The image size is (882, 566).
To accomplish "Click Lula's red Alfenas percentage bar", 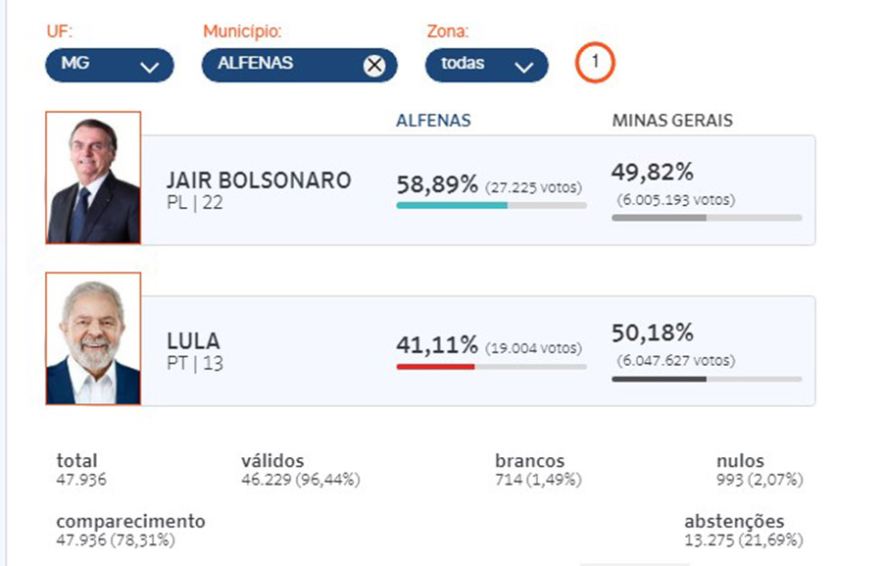I will [x=435, y=367].
